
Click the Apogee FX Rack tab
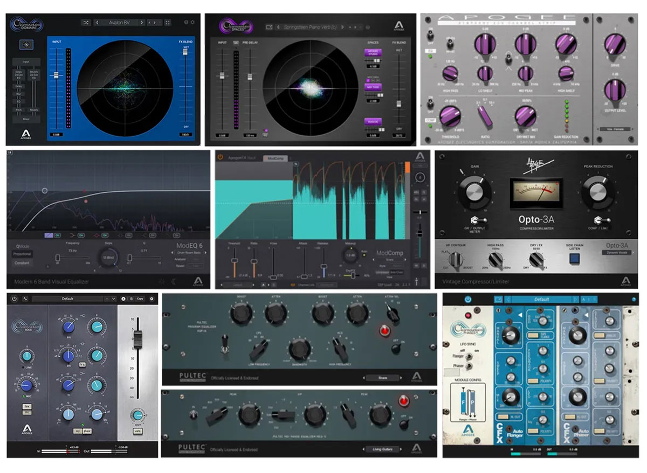pos(242,156)
